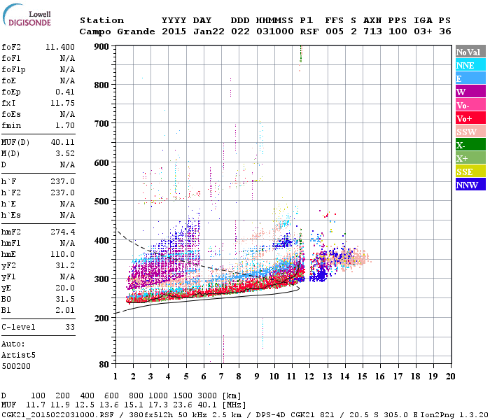Select the Vo+ red legend swatch
The height and width of the screenshot is (420, 490).
tap(470, 118)
